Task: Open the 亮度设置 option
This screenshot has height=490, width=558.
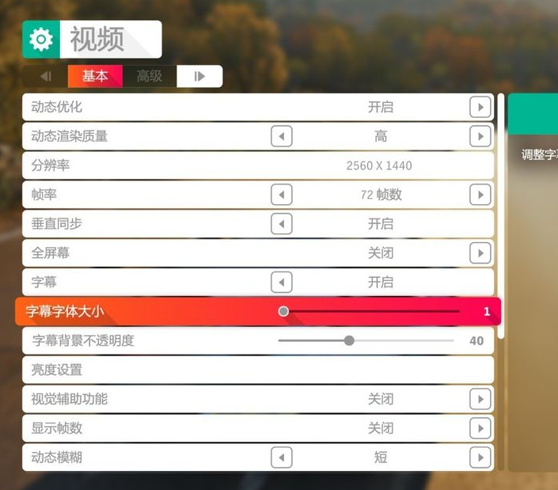Action: (258, 370)
